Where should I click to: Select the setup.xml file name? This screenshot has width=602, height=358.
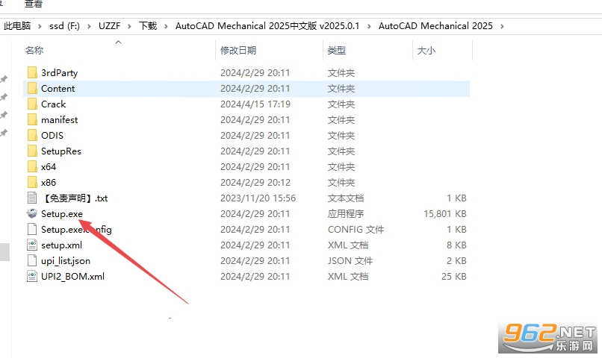(61, 245)
